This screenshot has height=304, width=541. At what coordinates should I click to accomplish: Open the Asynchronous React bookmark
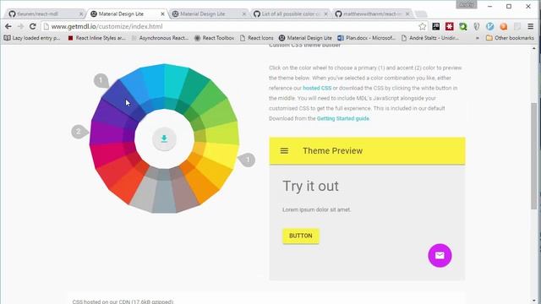160,38
